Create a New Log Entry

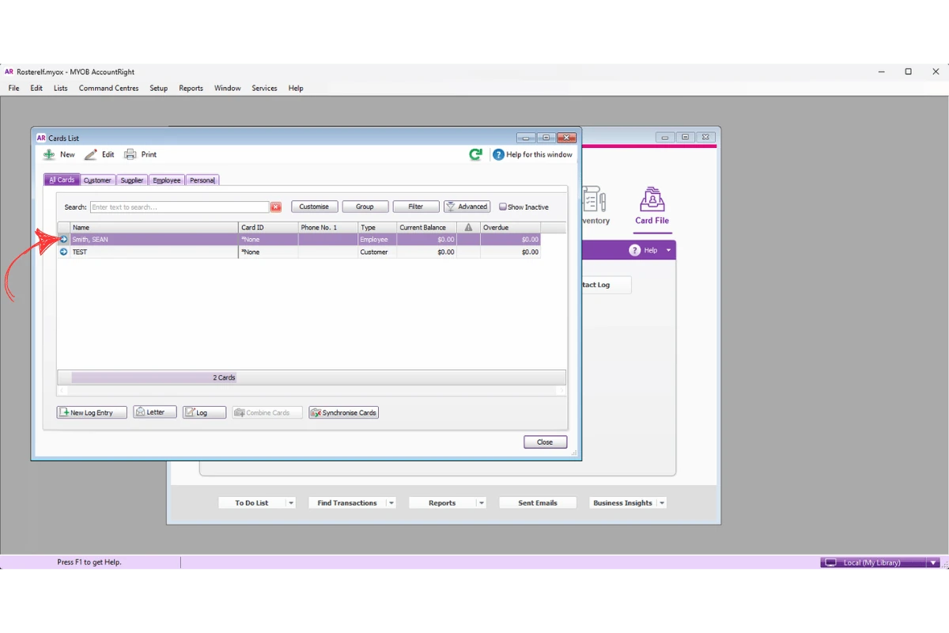[92, 413]
